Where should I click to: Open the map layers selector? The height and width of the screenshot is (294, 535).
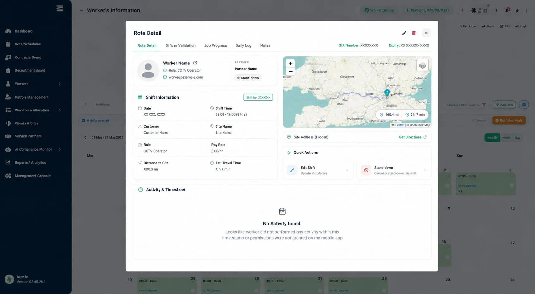pyautogui.click(x=422, y=65)
